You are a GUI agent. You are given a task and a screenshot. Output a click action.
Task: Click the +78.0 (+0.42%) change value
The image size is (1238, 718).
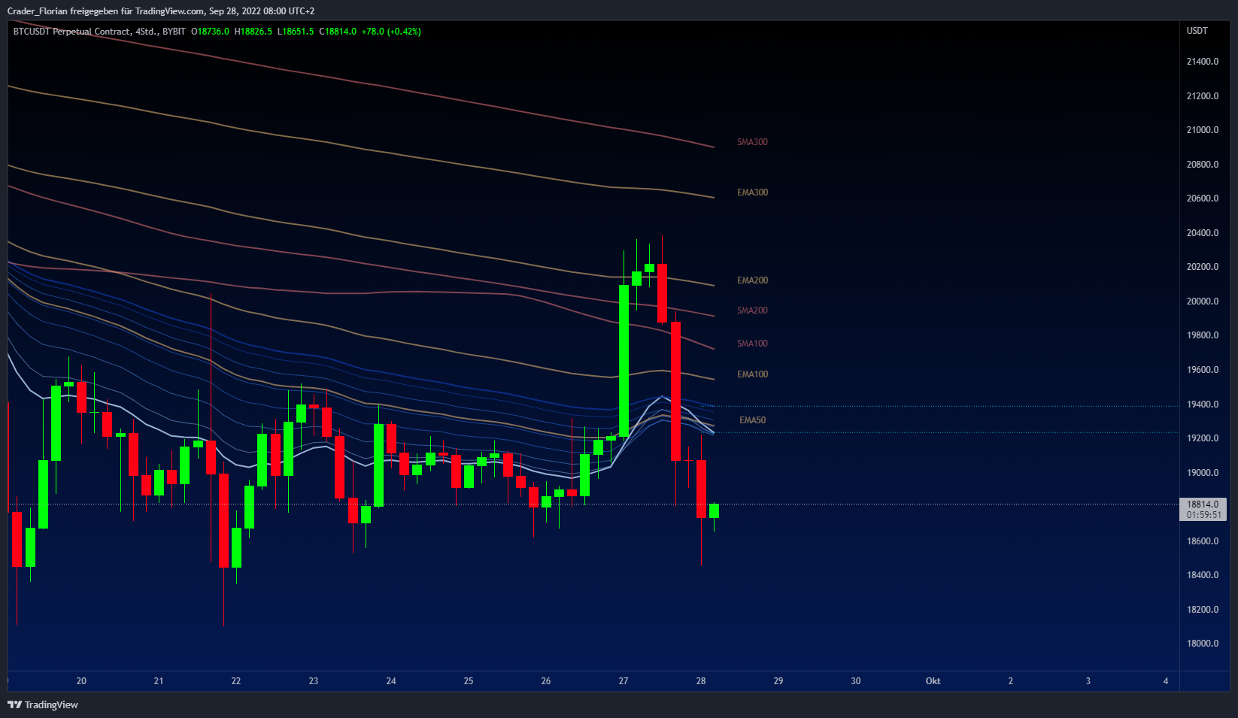(391, 32)
